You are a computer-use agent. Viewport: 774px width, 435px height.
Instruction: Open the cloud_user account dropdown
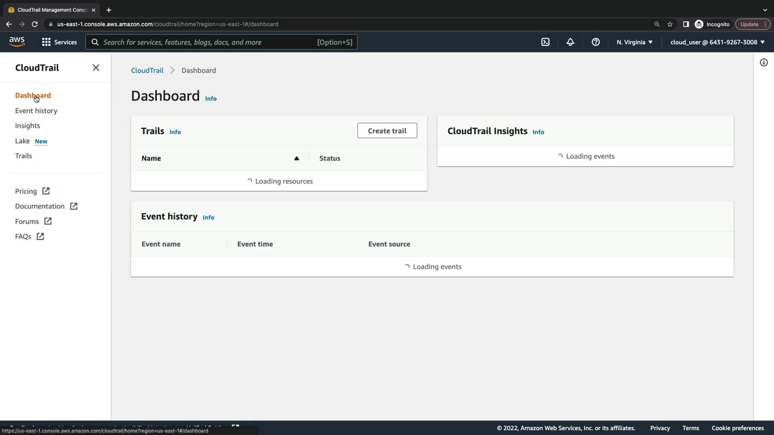click(x=717, y=42)
